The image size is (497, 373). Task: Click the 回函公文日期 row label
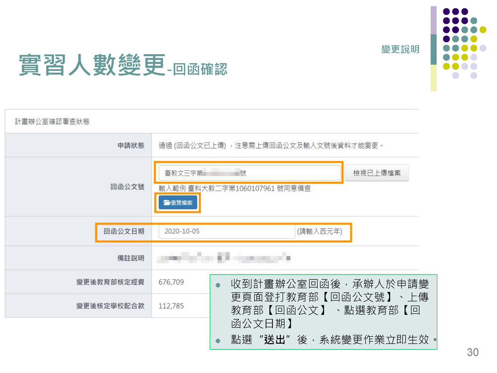click(124, 231)
